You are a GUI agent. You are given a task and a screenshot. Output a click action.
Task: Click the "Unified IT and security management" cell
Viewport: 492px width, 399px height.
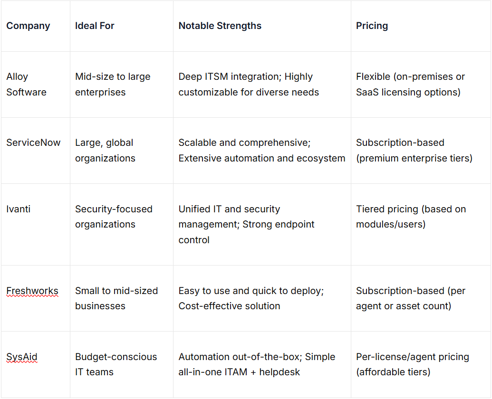tap(246, 224)
